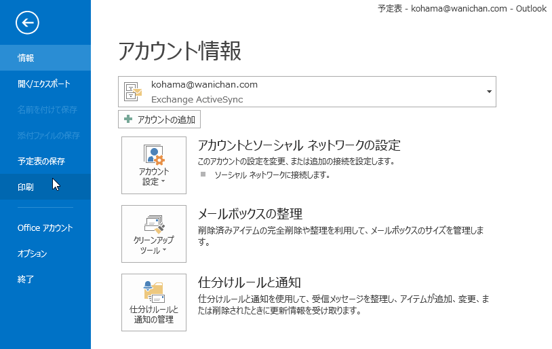
Task: Click the account mailbox cabinet icon
Action: point(133,92)
